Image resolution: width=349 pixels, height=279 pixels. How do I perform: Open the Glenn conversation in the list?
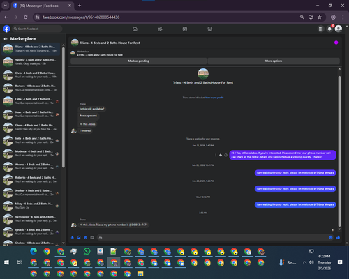[x=31, y=127]
